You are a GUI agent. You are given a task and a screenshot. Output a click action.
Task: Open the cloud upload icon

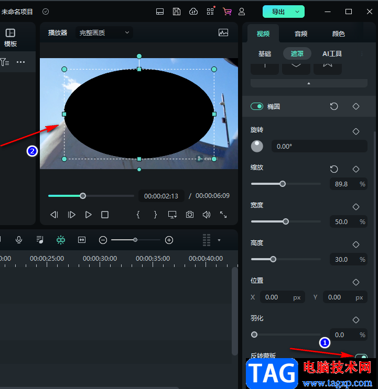tap(193, 12)
